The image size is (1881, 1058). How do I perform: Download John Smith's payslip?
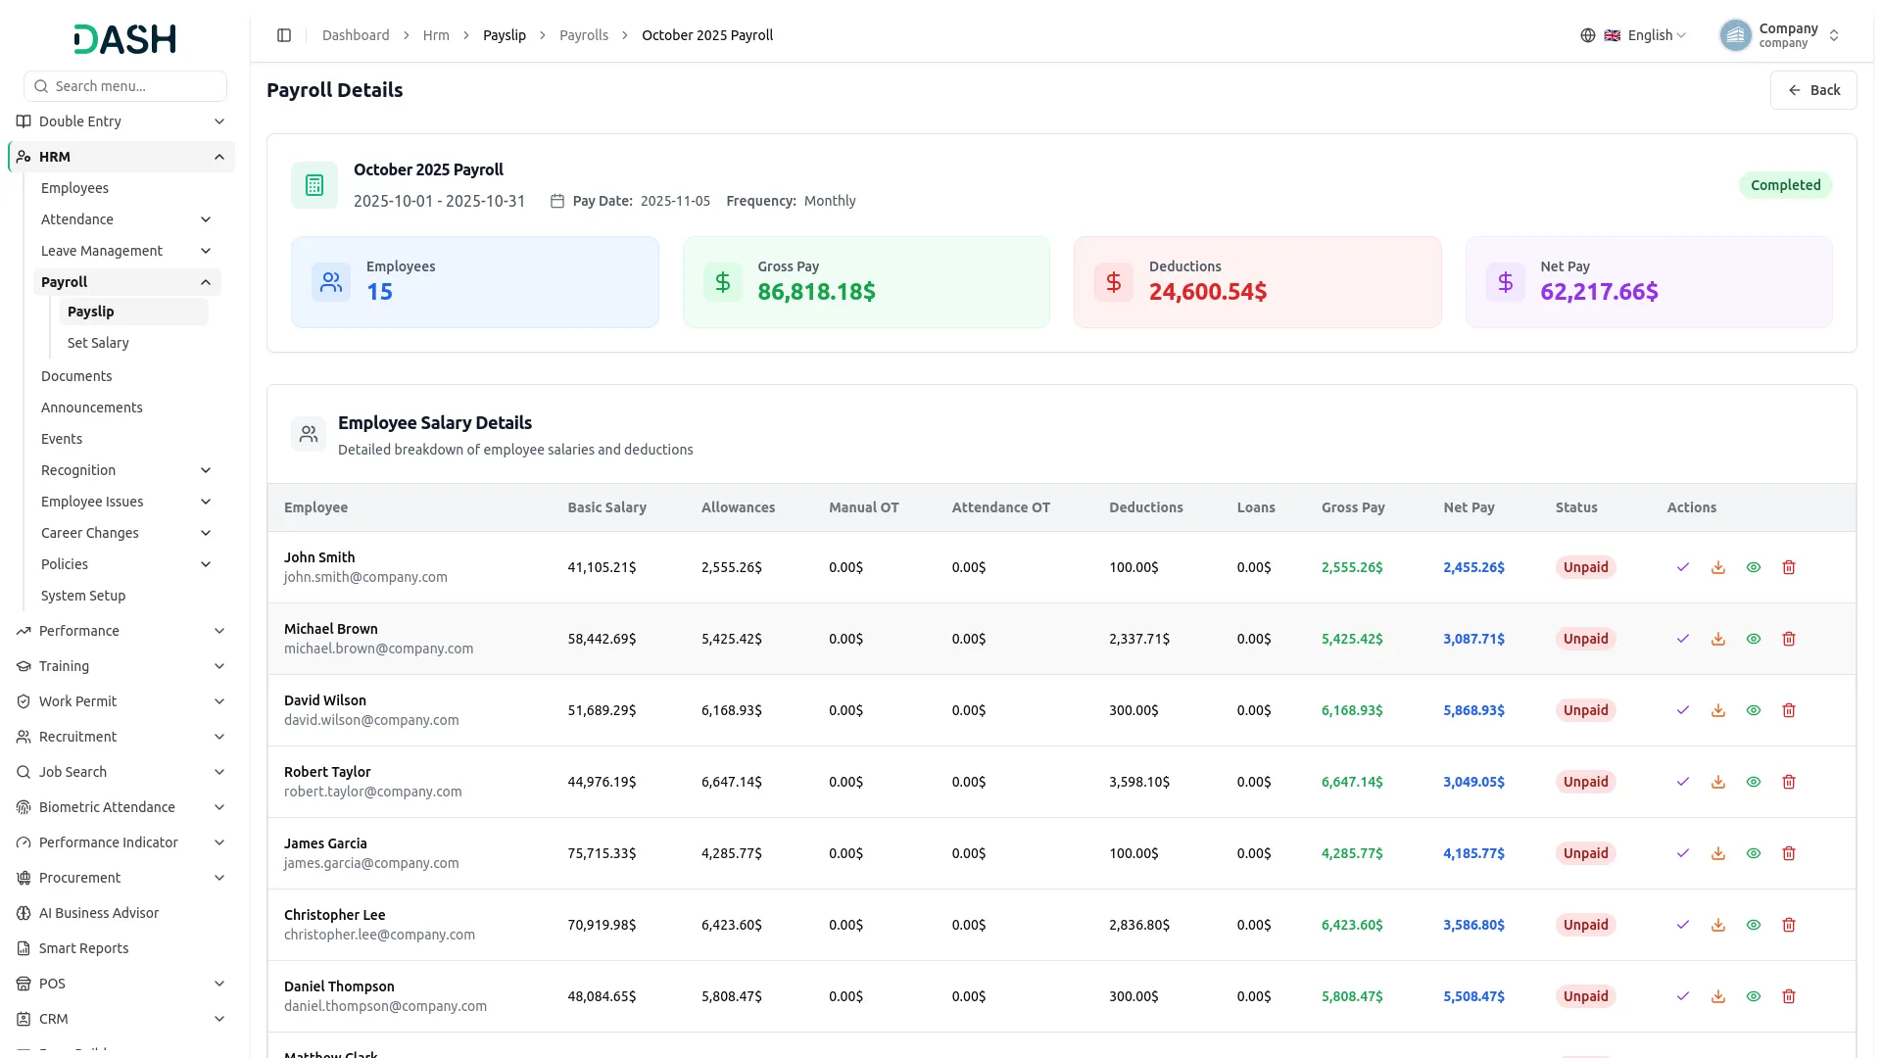point(1717,567)
